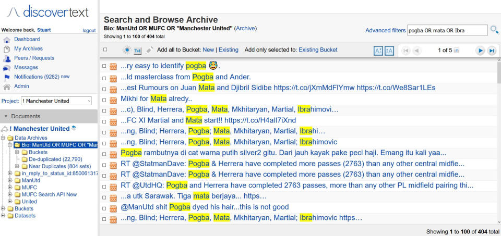Expand the Datasets tree node
501x236 pixels.
[x=3, y=216]
